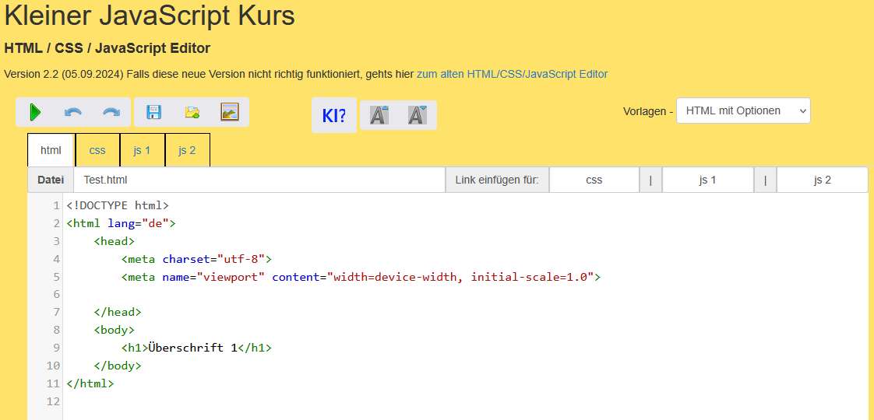
Task: Insert an image with the picture icon
Action: point(230,112)
